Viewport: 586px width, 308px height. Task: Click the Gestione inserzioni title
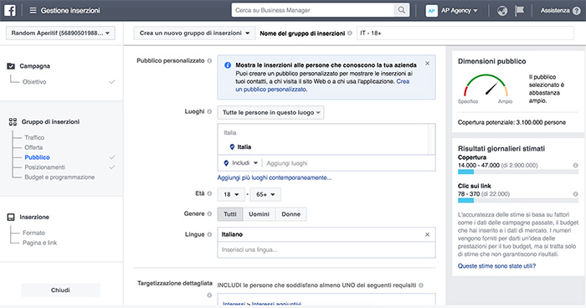(70, 11)
